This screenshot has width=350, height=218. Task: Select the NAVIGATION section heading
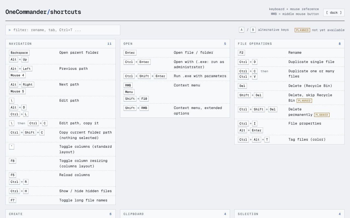pos(20,44)
